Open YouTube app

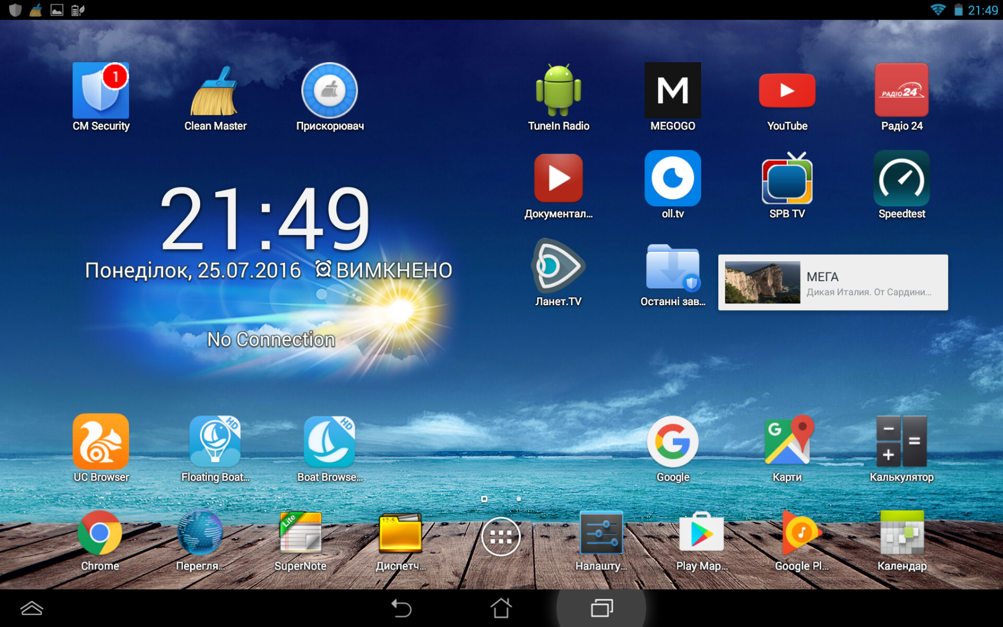tap(787, 91)
